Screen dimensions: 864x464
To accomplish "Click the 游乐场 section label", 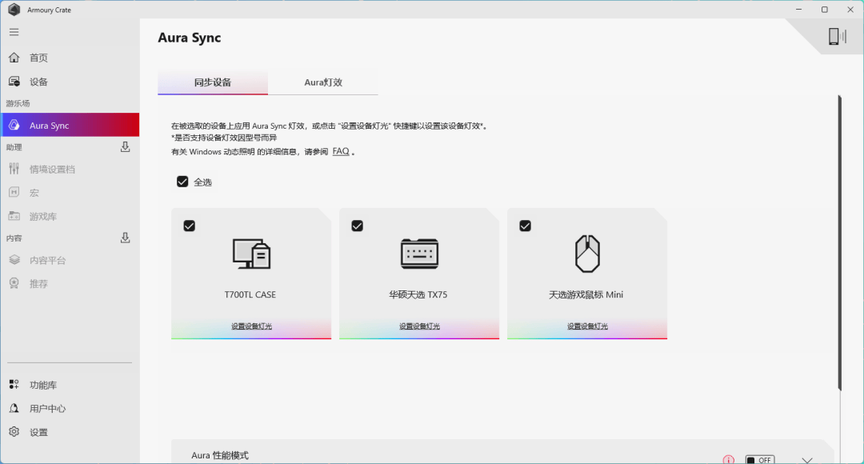I will click(x=18, y=104).
